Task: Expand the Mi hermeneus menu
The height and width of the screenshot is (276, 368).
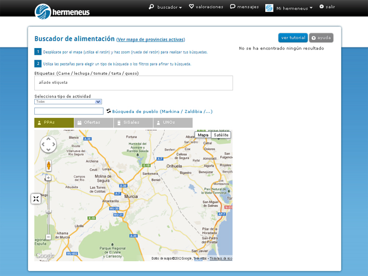Action: pyautogui.click(x=294, y=8)
